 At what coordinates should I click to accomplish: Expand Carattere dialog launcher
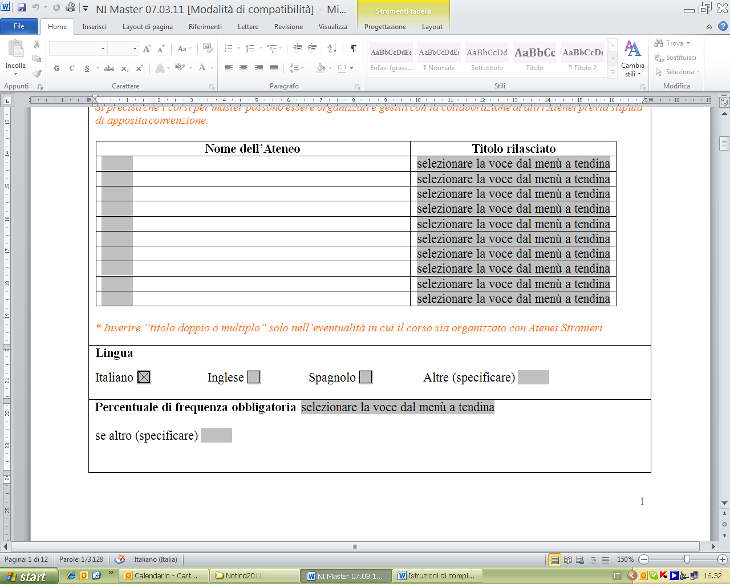point(212,87)
